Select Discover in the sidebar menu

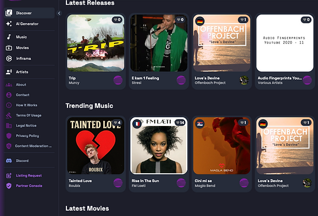click(29, 13)
